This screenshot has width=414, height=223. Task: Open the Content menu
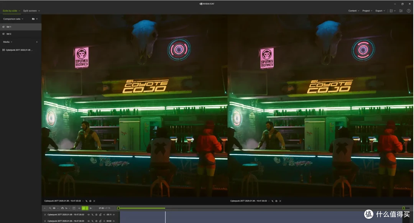pos(353,11)
